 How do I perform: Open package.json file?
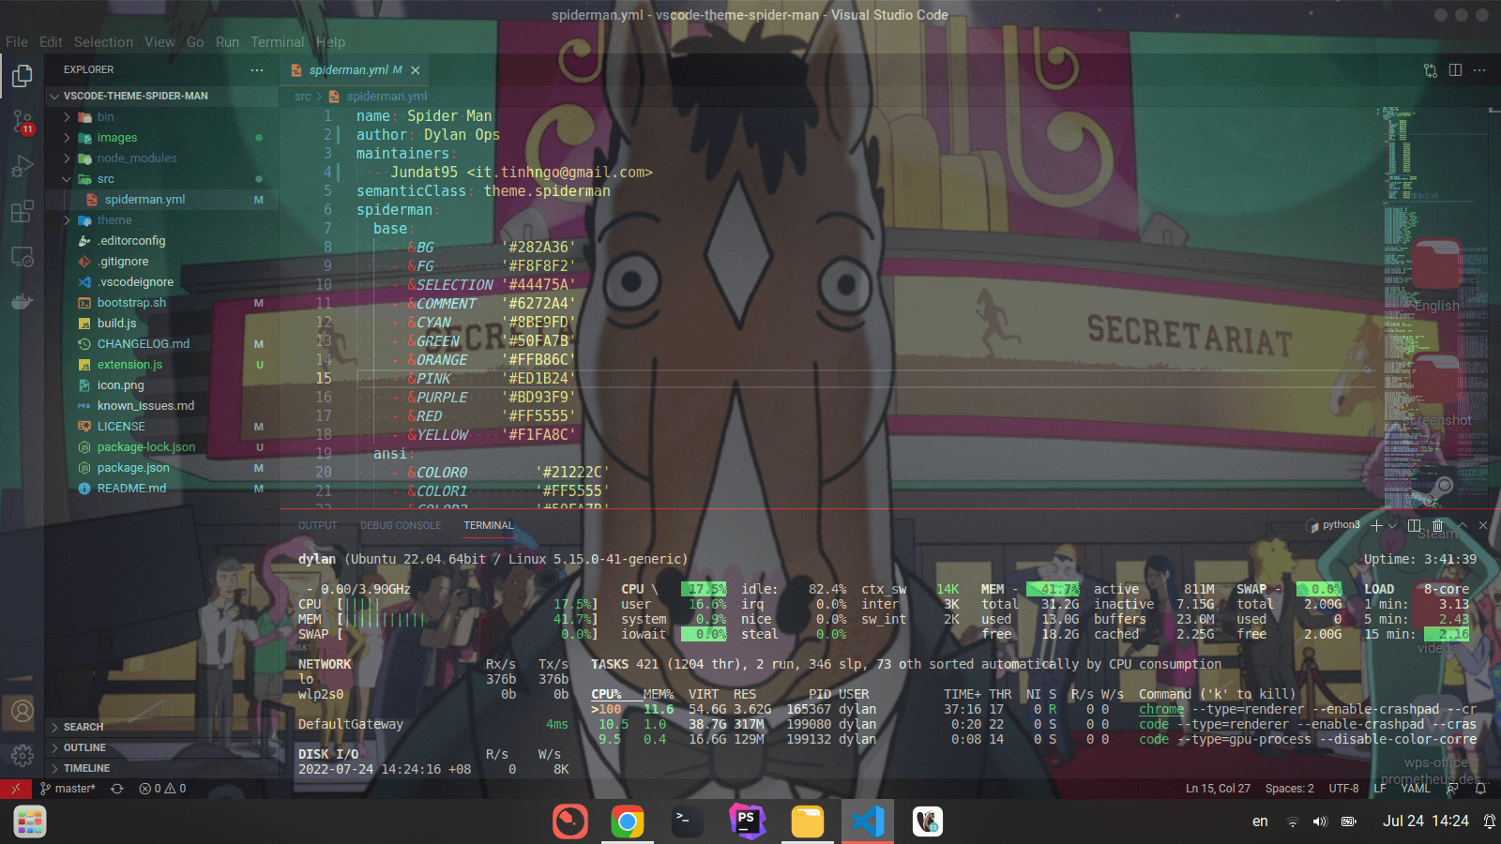[161, 468]
